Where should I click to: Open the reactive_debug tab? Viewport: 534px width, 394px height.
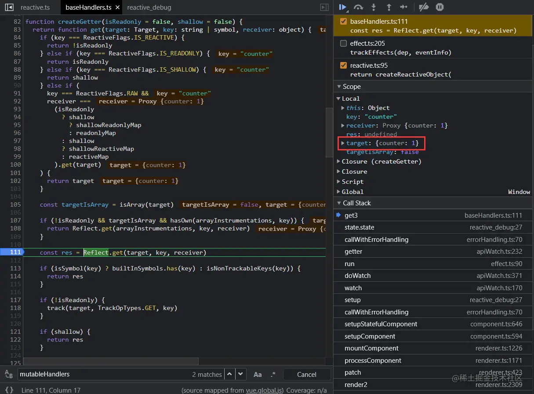(149, 7)
